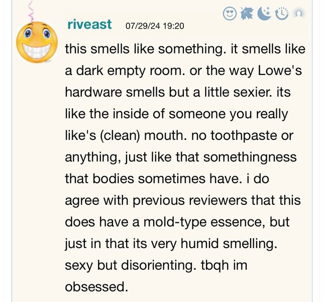Click the text "this smells like something"

[144, 49]
